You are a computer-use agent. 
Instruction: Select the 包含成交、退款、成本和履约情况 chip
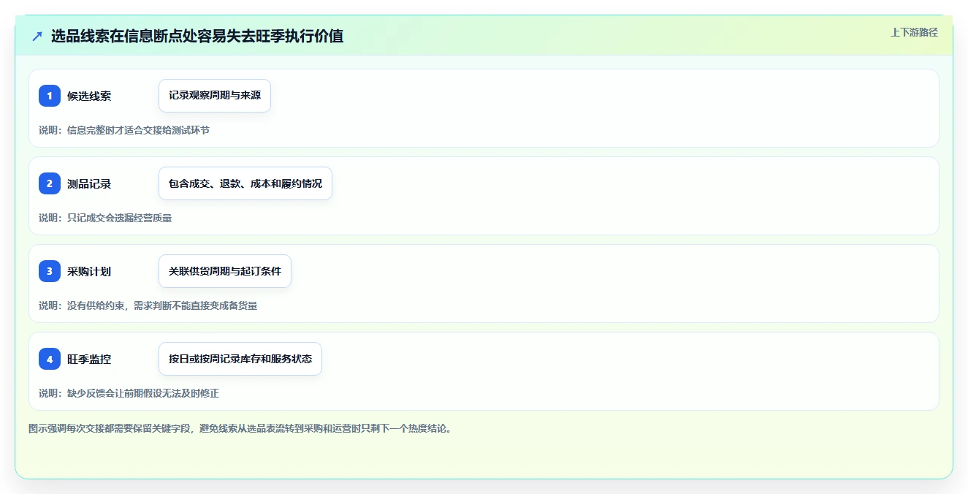(245, 183)
